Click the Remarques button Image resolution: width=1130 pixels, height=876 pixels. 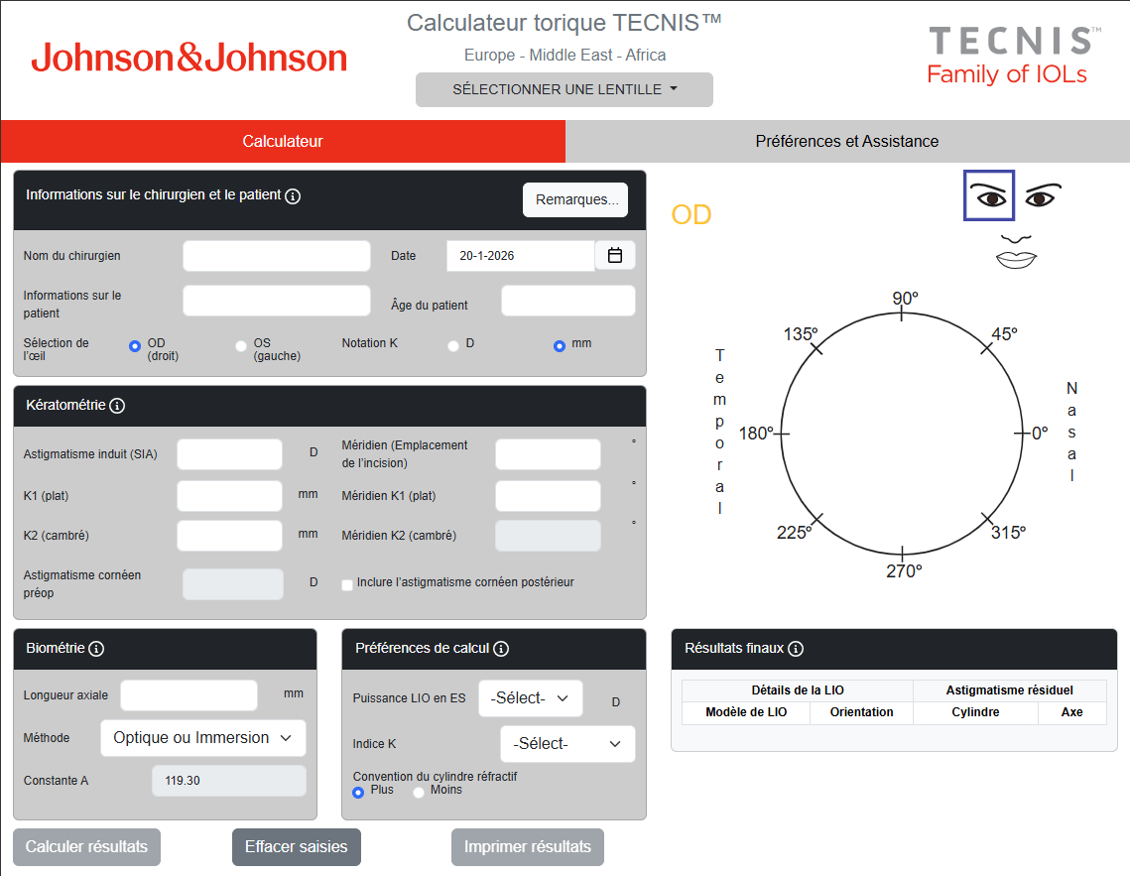[575, 199]
